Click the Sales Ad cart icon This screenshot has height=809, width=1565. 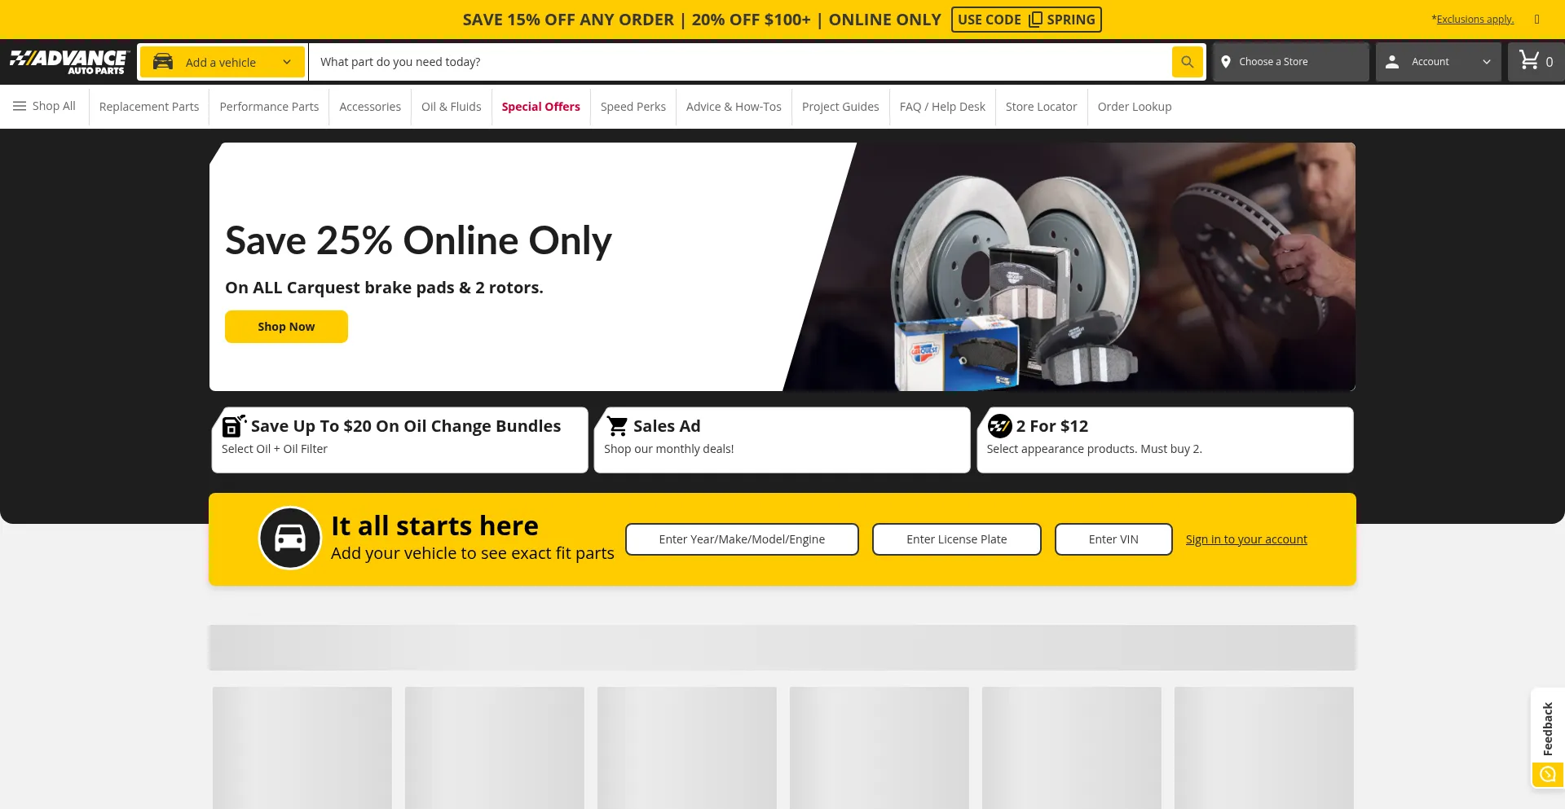[x=617, y=426]
